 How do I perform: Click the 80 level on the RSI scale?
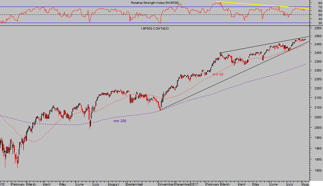coord(320,3)
